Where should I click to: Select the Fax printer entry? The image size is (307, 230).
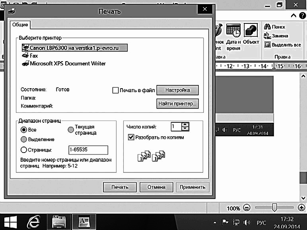[x=30, y=56]
